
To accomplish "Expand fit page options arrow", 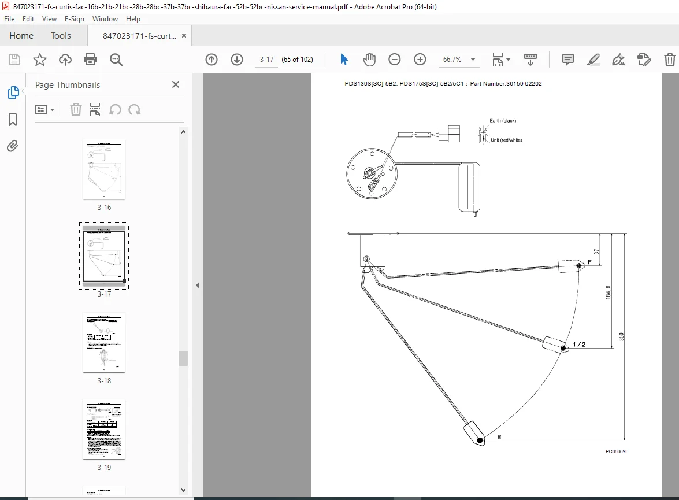I will click(509, 60).
